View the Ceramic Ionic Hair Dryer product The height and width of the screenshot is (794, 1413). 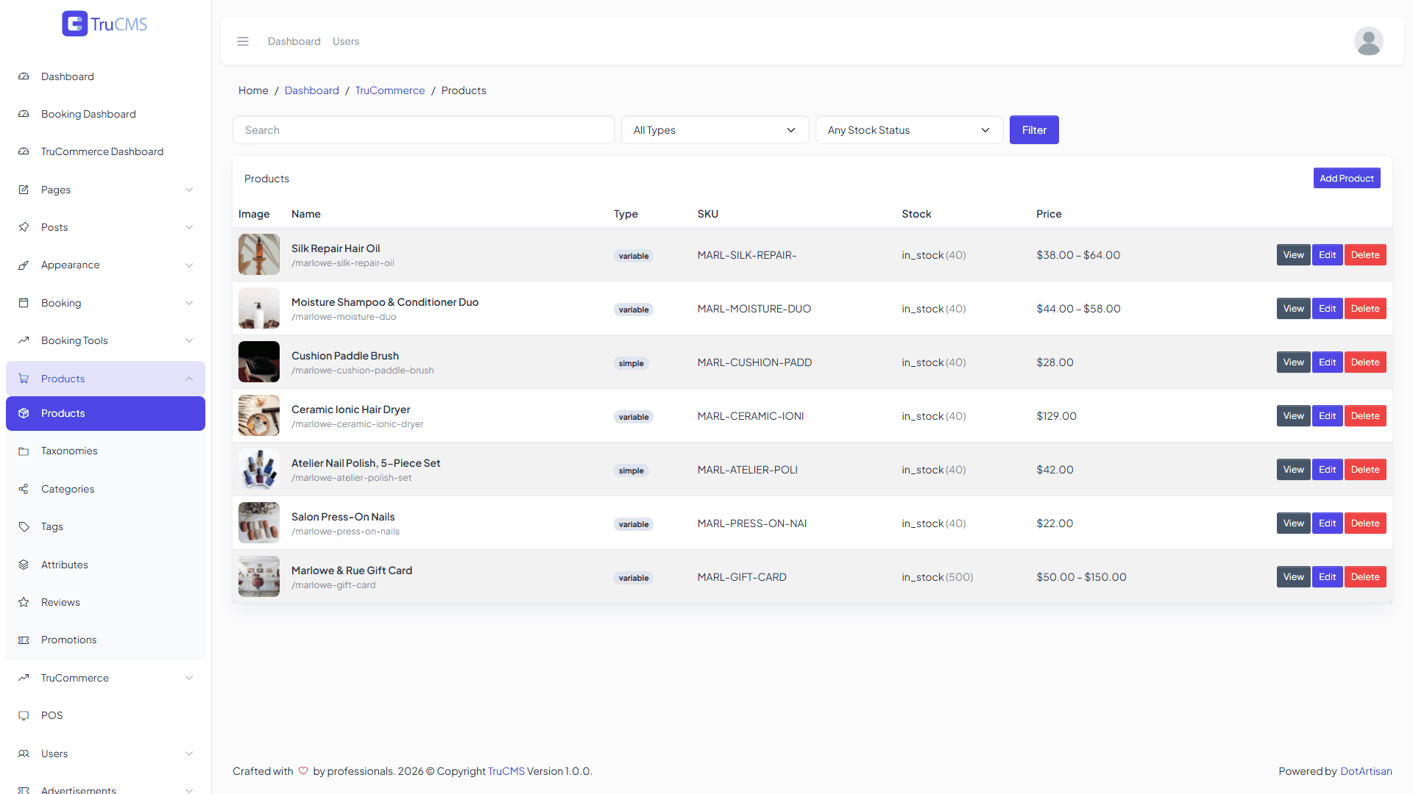(1293, 416)
